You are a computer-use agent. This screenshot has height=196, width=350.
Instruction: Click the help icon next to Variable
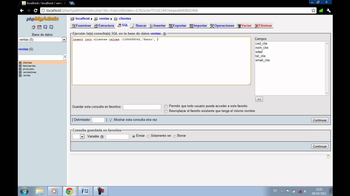coord(102,137)
